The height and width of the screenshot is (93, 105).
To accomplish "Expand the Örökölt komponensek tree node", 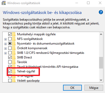I will coord(5,49).
